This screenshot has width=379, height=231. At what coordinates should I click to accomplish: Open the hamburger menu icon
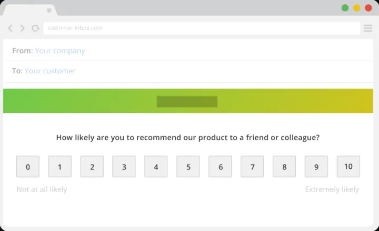pyautogui.click(x=368, y=28)
